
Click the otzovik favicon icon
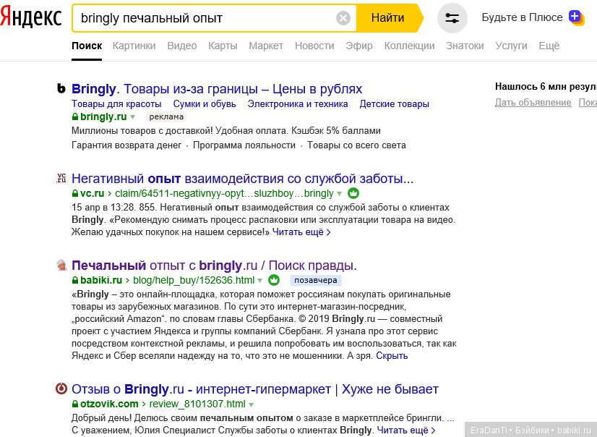tap(61, 389)
